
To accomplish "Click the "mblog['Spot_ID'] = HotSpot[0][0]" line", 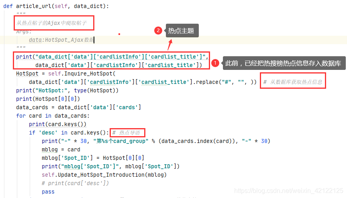I will [x=93, y=158].
